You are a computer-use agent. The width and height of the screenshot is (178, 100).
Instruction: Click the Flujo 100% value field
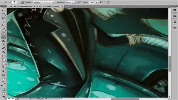pos(92,2)
